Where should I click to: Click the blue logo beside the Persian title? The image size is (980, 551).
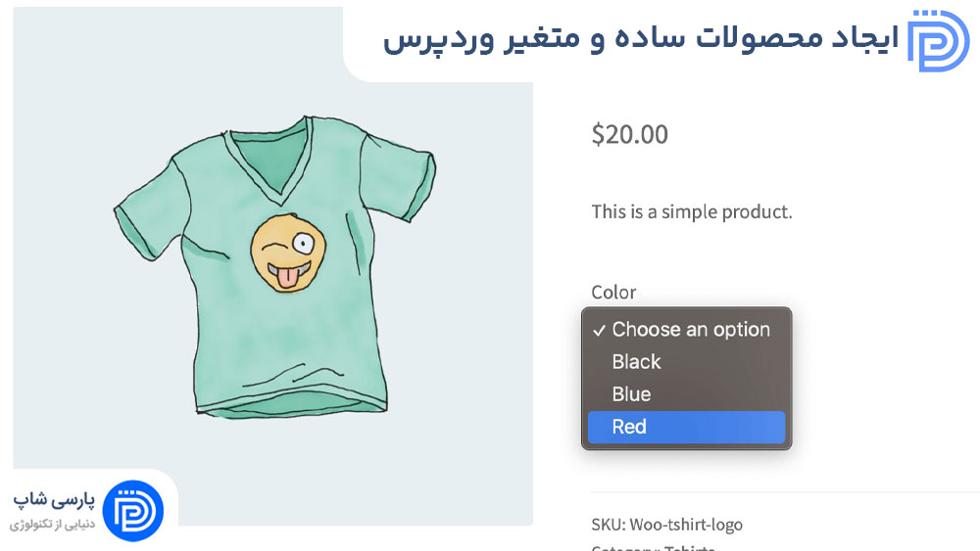[x=938, y=40]
